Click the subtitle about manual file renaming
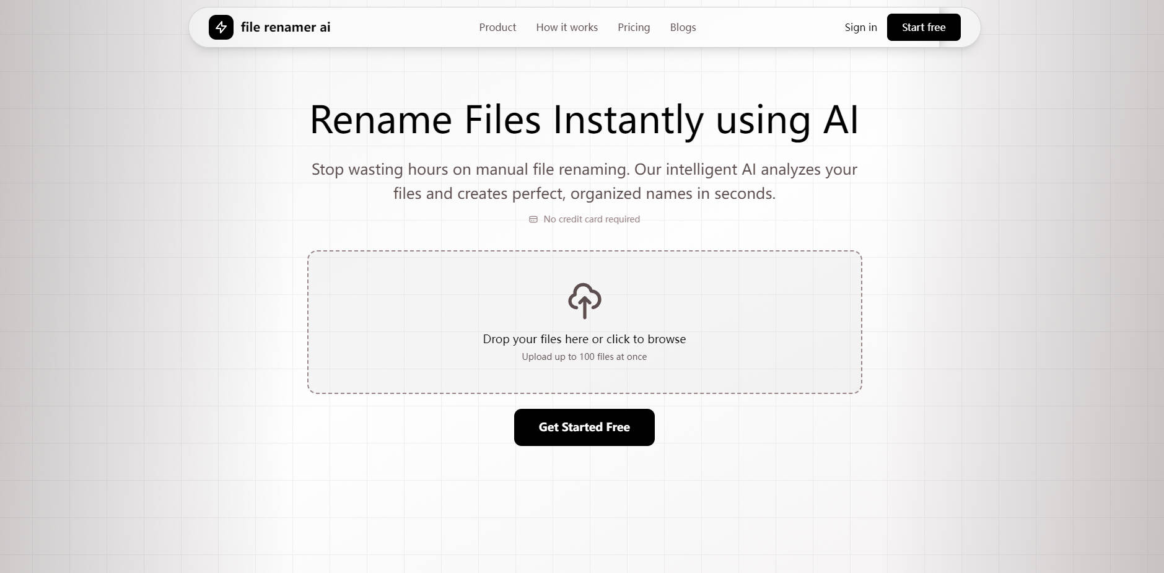The width and height of the screenshot is (1164, 573). tap(584, 181)
